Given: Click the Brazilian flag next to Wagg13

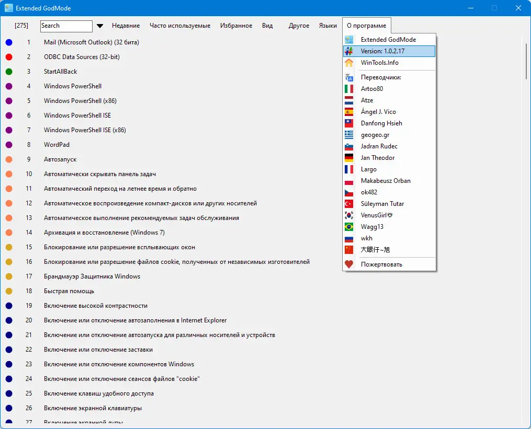Looking at the screenshot, I should [x=349, y=227].
